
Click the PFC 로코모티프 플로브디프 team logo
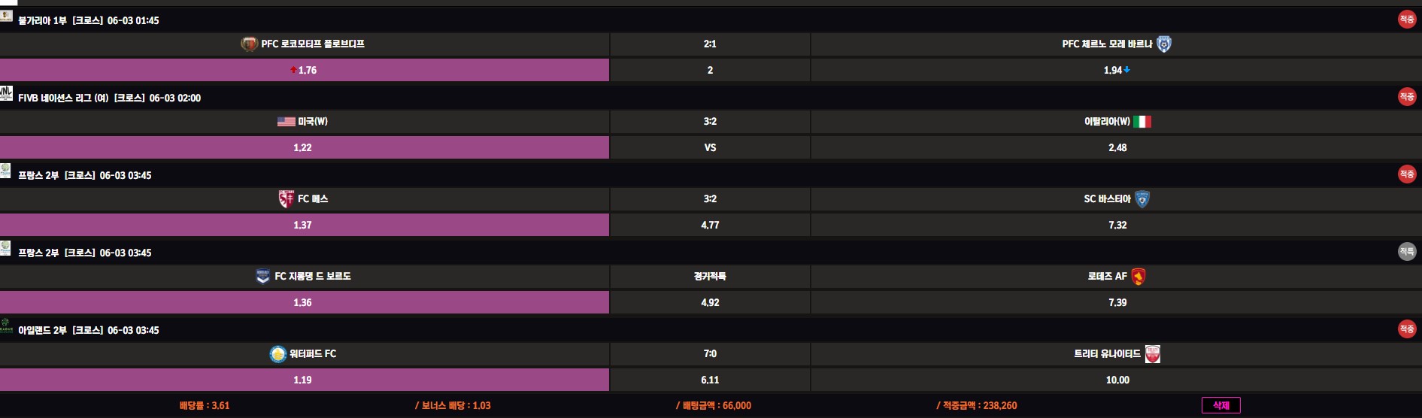coord(249,44)
